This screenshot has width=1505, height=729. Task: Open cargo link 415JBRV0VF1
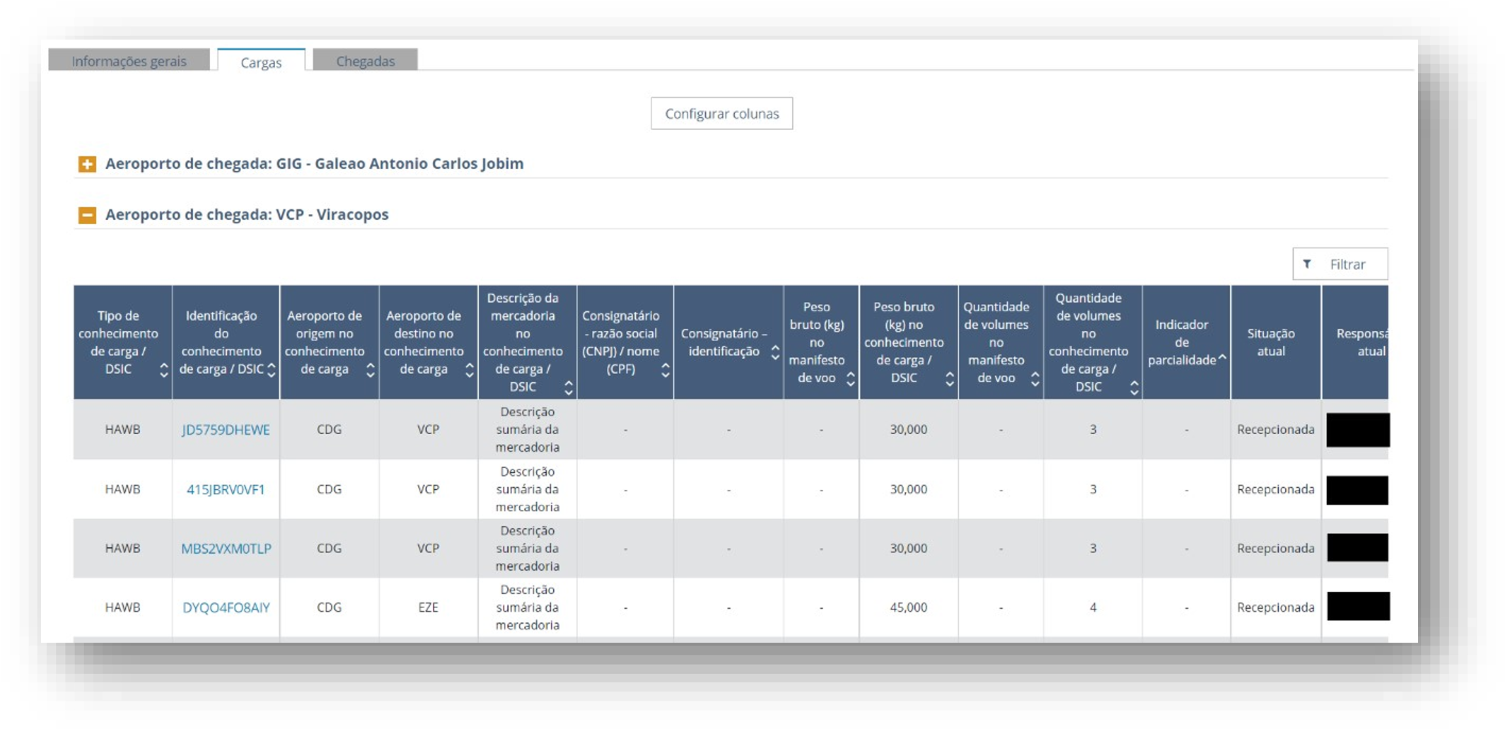point(226,489)
